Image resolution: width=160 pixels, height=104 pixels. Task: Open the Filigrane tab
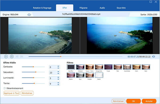[83, 8]
